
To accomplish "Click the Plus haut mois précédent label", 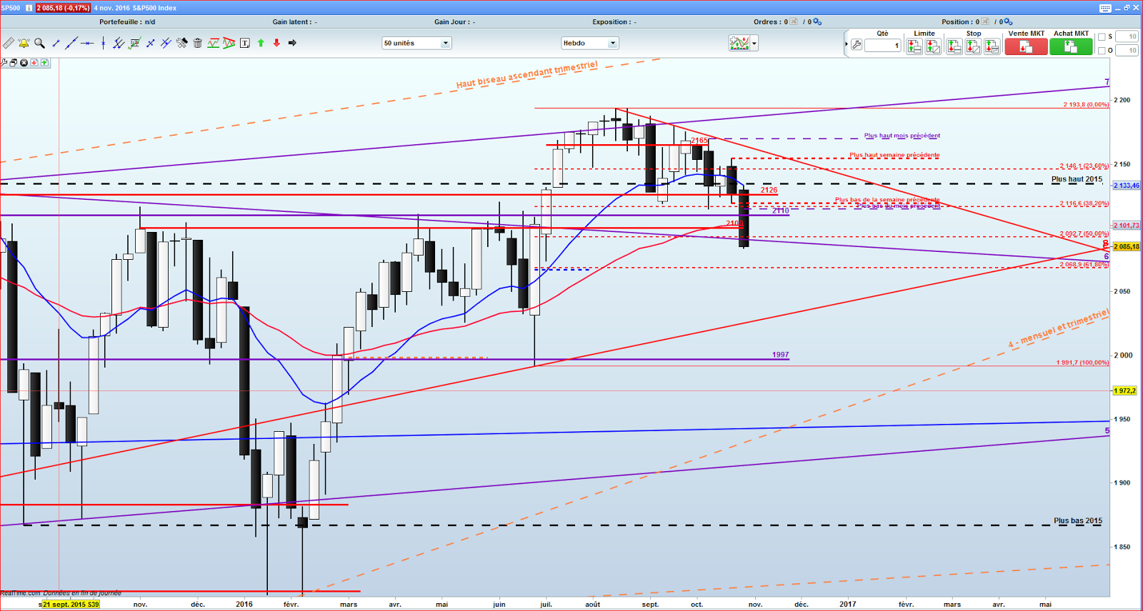I will (x=902, y=136).
